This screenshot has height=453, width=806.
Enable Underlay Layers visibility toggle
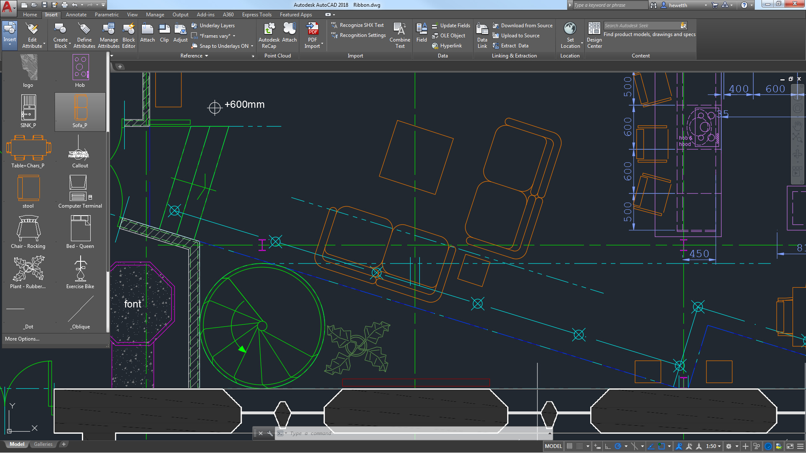pyautogui.click(x=217, y=26)
